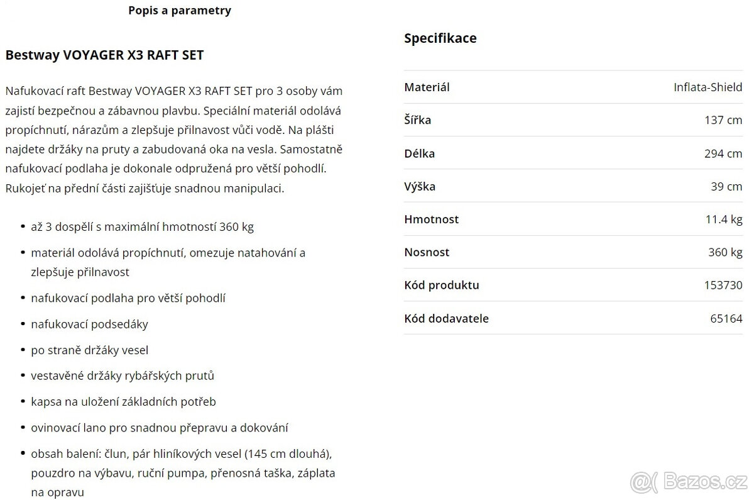This screenshot has height=500, width=754.
Task: Select the Výška row label
Action: (419, 186)
